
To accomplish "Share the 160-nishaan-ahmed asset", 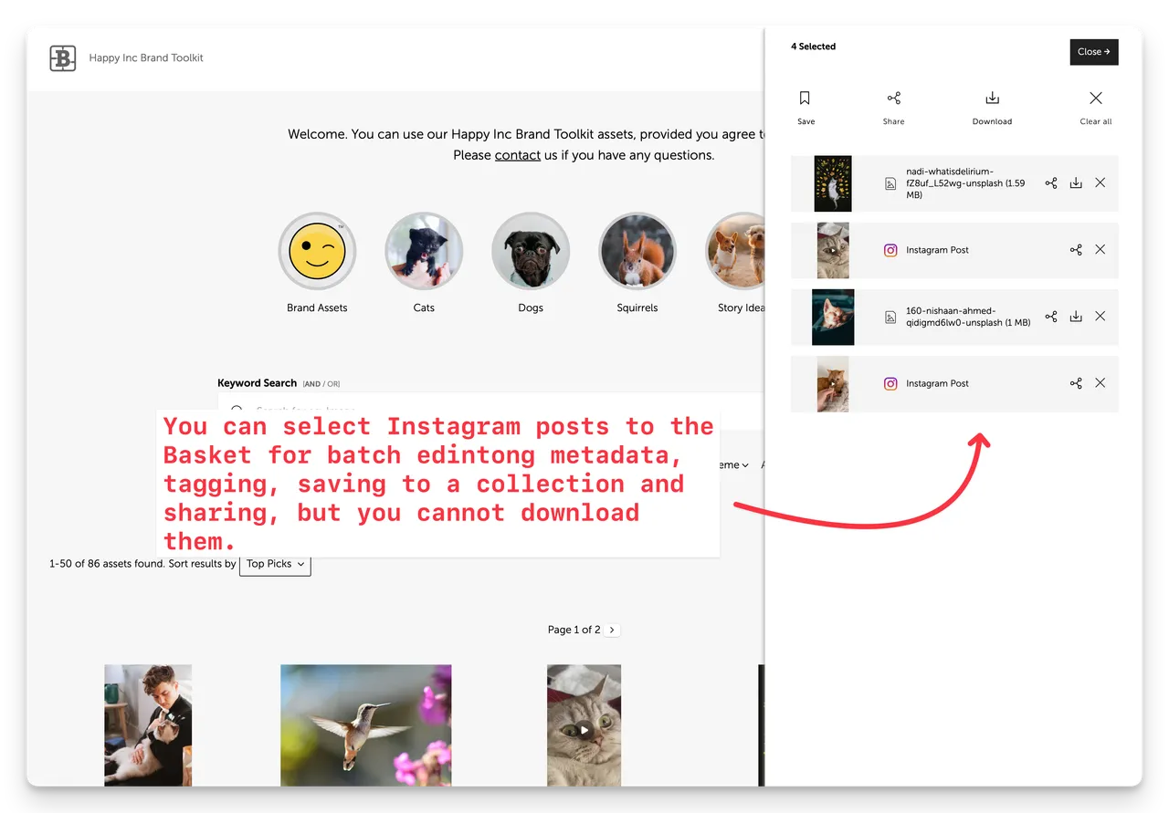I will (1051, 317).
